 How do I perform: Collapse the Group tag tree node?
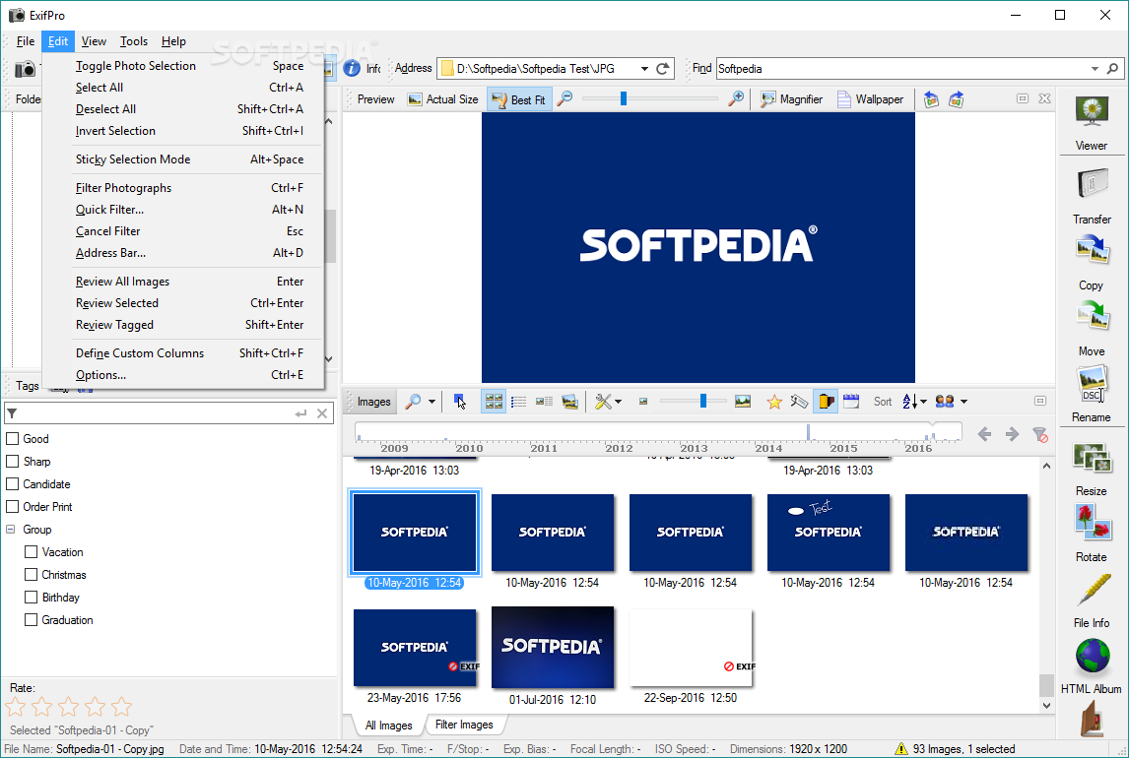tap(10, 530)
